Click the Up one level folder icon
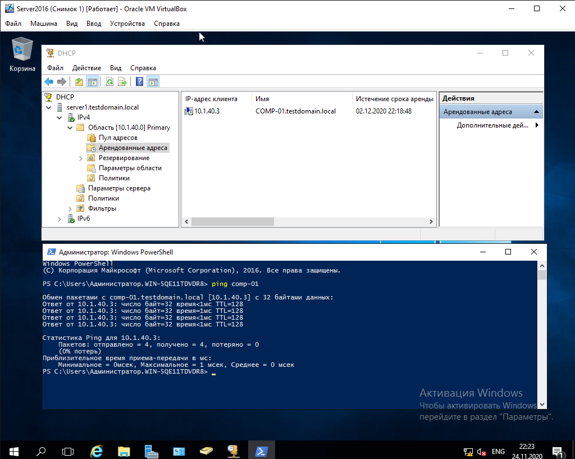575x459 pixels. 79,81
